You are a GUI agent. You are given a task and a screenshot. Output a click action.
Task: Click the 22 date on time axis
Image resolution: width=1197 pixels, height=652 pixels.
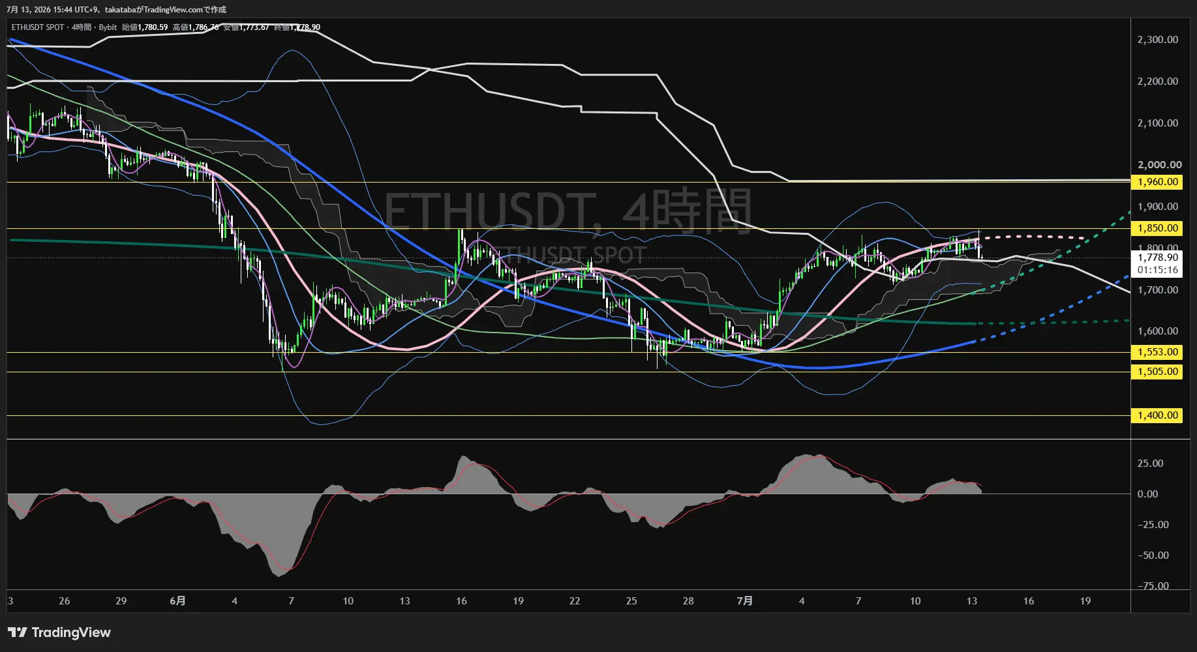[575, 600]
